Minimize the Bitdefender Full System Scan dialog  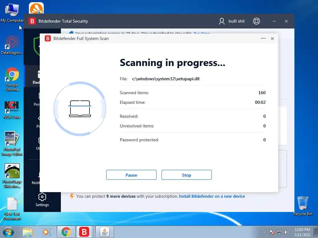(263, 38)
